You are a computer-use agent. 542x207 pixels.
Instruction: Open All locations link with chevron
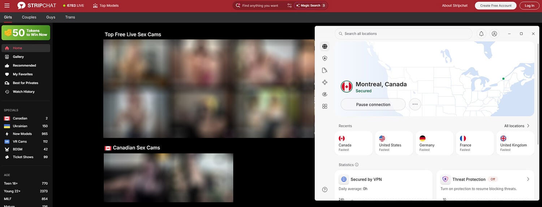coord(517,126)
